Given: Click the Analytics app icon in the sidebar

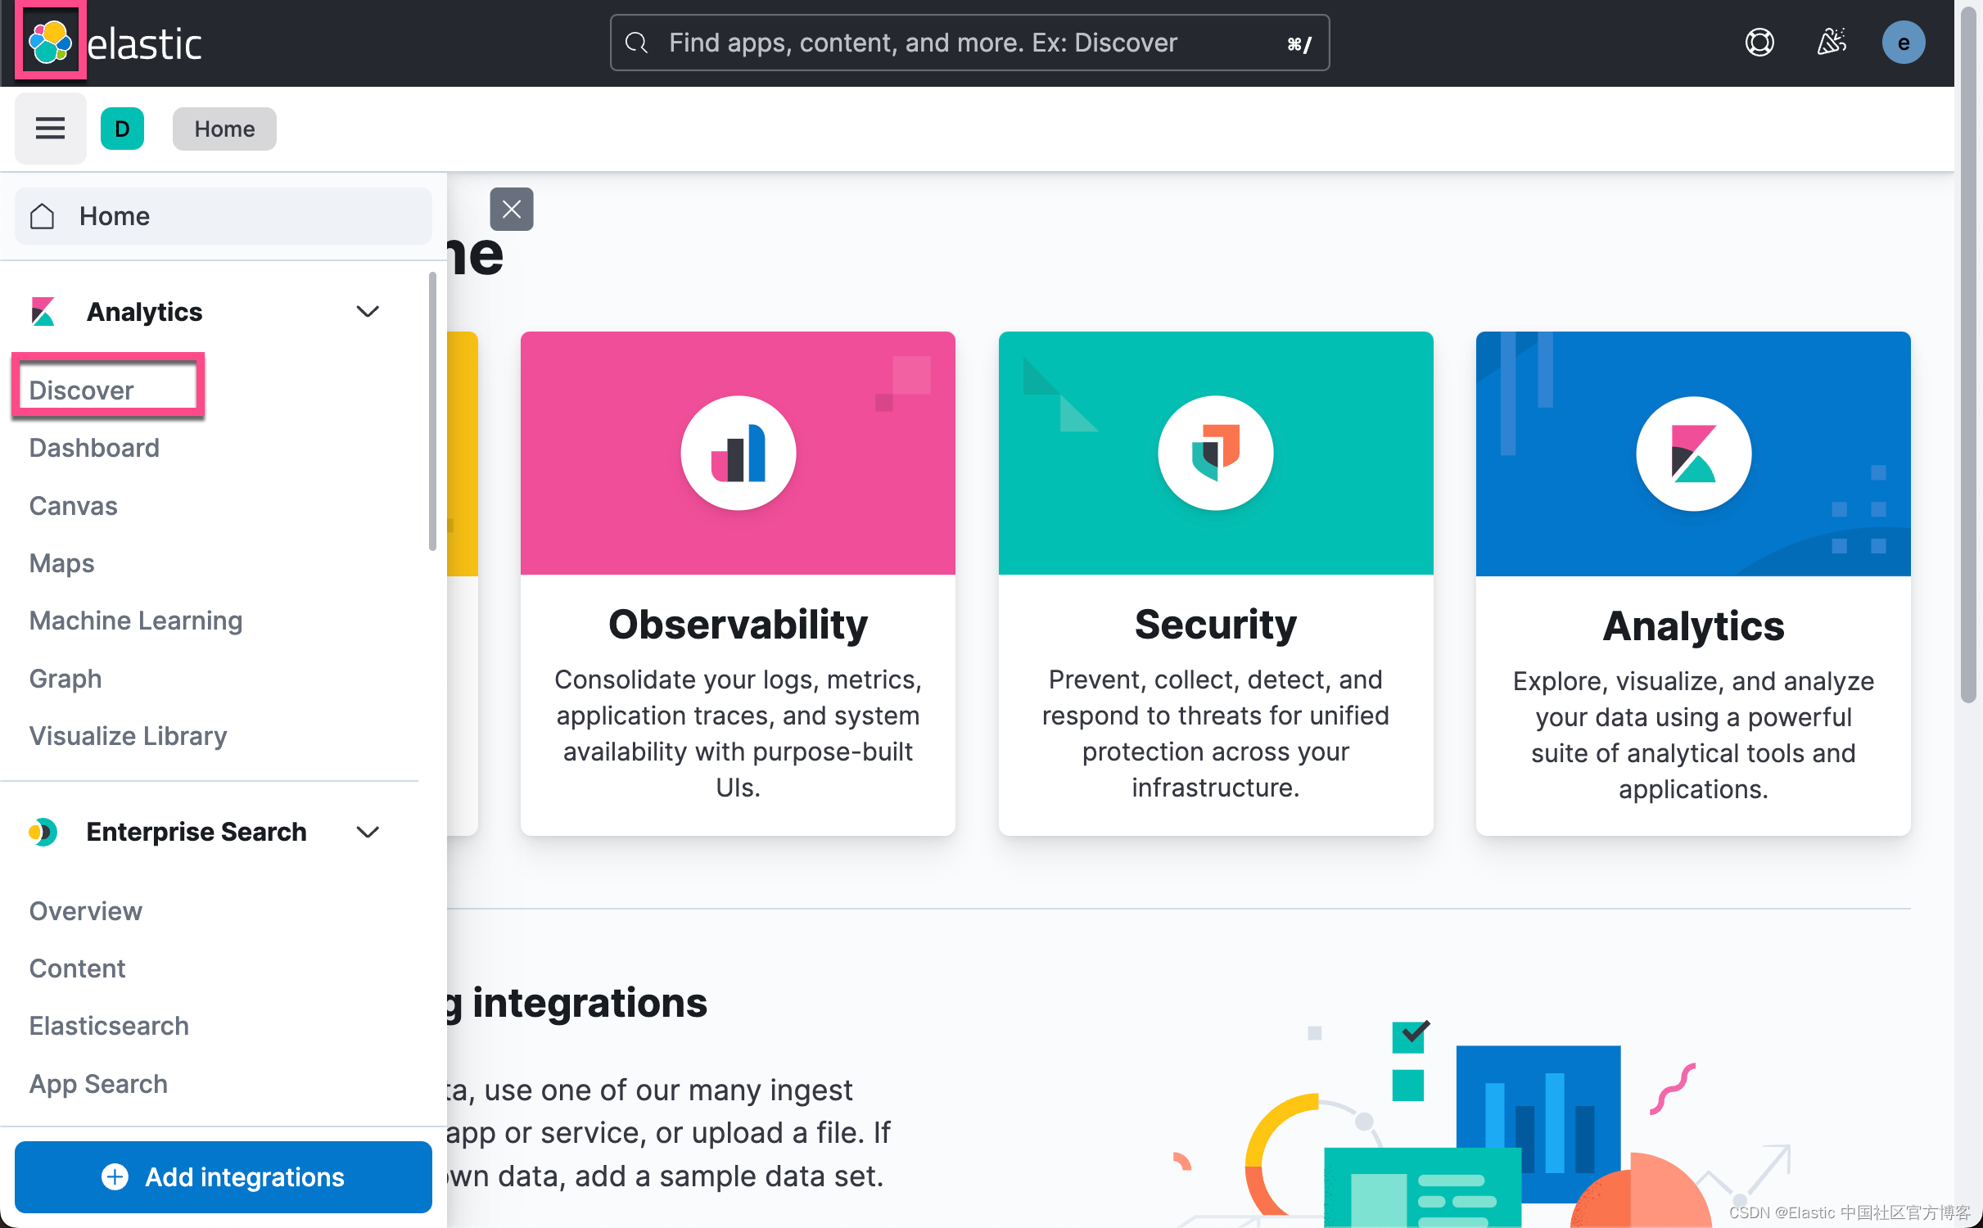Looking at the screenshot, I should (43, 311).
